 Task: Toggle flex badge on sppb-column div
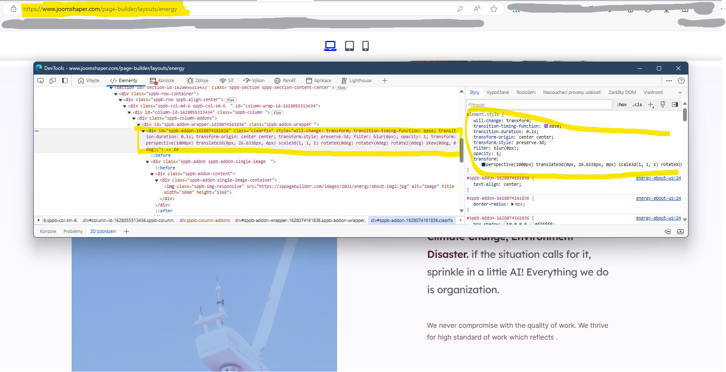(277, 112)
